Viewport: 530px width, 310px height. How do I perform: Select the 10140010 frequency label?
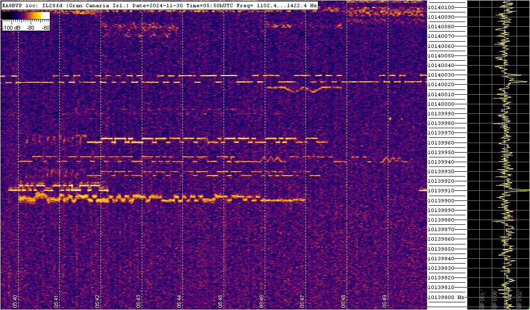441,94
